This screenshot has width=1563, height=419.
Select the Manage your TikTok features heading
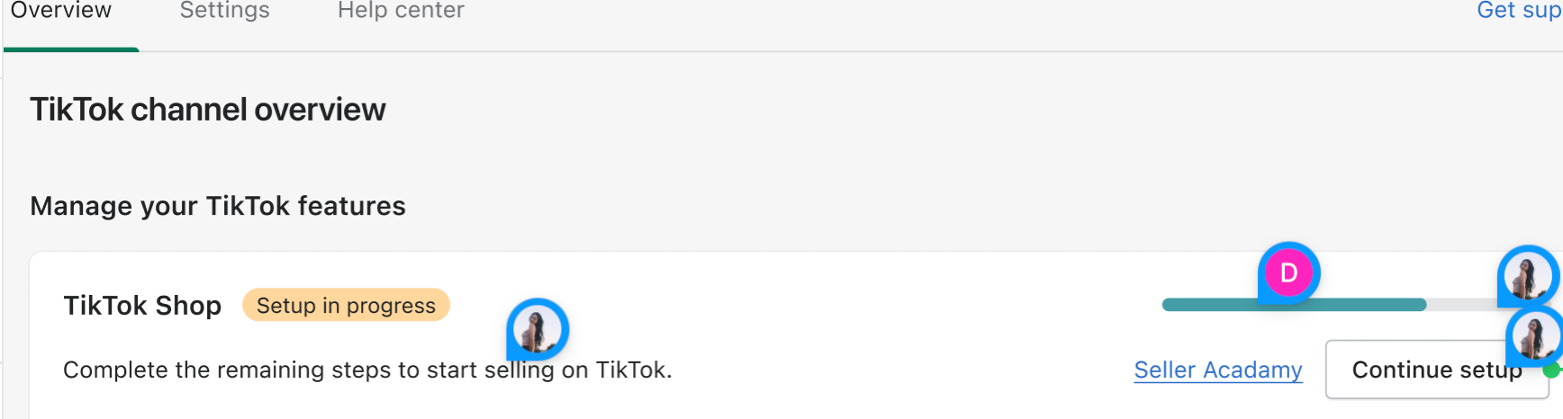point(218,206)
